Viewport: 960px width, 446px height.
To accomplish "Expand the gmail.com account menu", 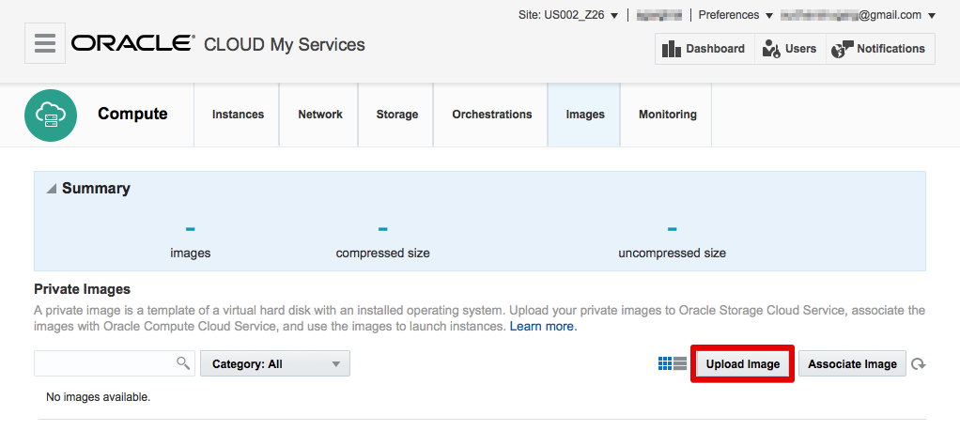I will 858,15.
